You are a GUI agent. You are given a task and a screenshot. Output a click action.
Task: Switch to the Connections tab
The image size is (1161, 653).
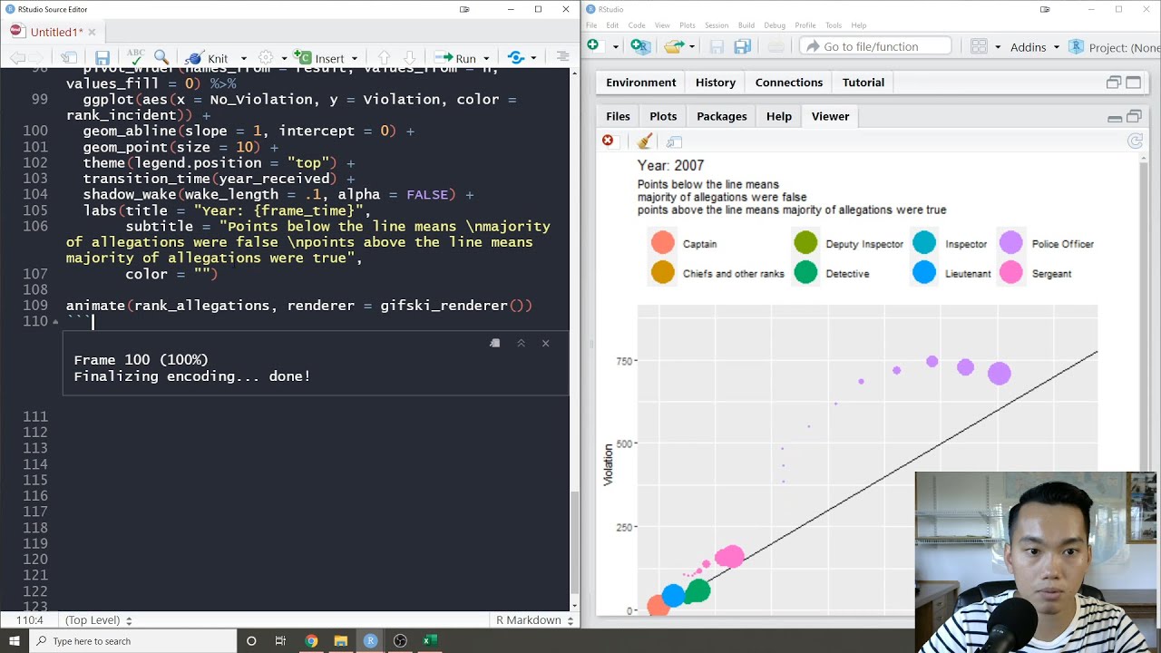pos(789,83)
